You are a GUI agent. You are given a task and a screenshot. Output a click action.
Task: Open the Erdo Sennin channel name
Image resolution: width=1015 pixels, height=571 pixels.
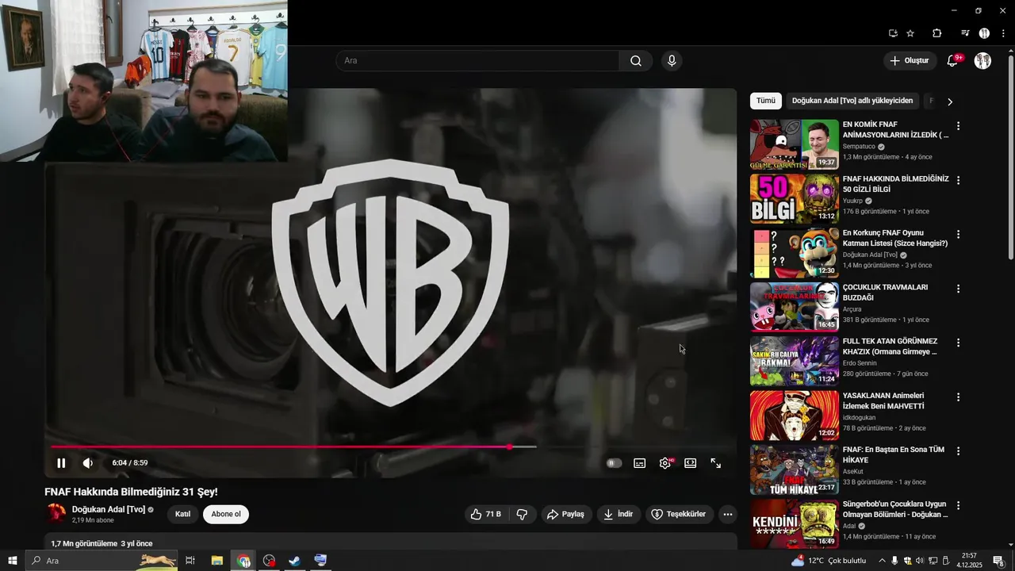point(860,363)
